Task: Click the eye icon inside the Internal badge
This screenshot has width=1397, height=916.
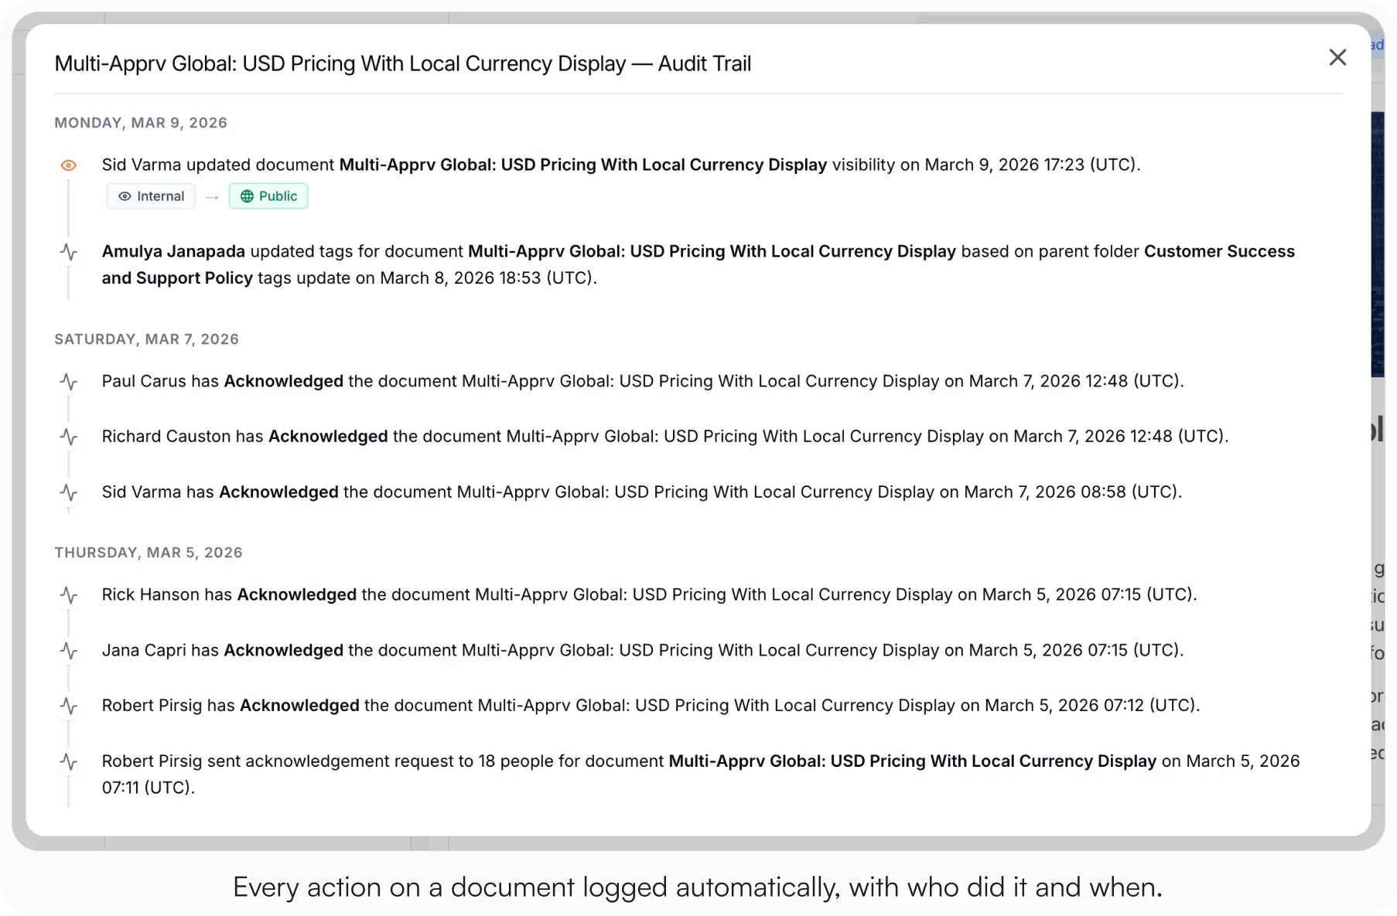Action: 125,196
